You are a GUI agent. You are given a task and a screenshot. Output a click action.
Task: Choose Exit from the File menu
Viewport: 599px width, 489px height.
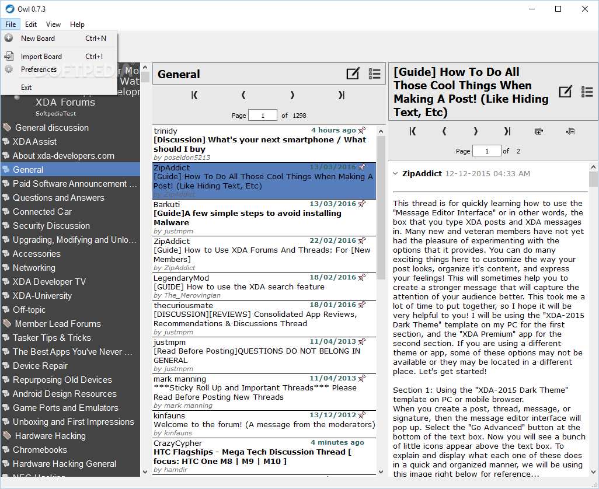coord(59,87)
